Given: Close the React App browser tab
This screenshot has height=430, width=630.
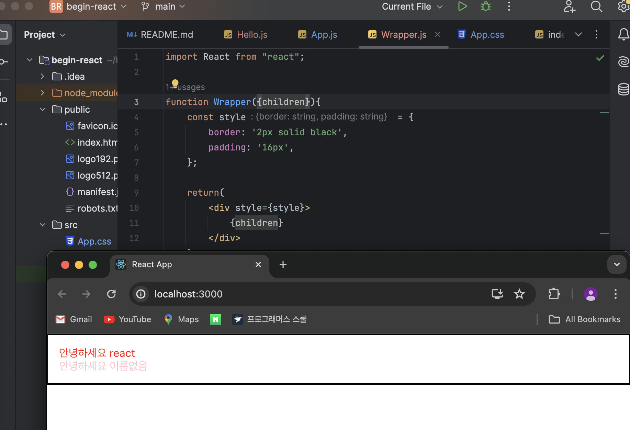Looking at the screenshot, I should (x=258, y=264).
